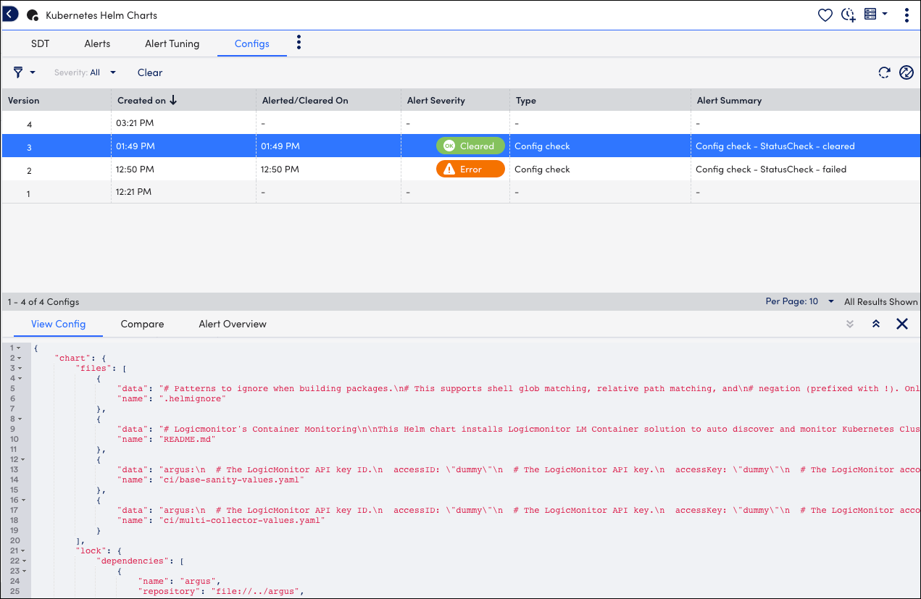Screen dimensions: 921x599
Task: Open the header vertical ellipsis menu
Action: tap(907, 15)
